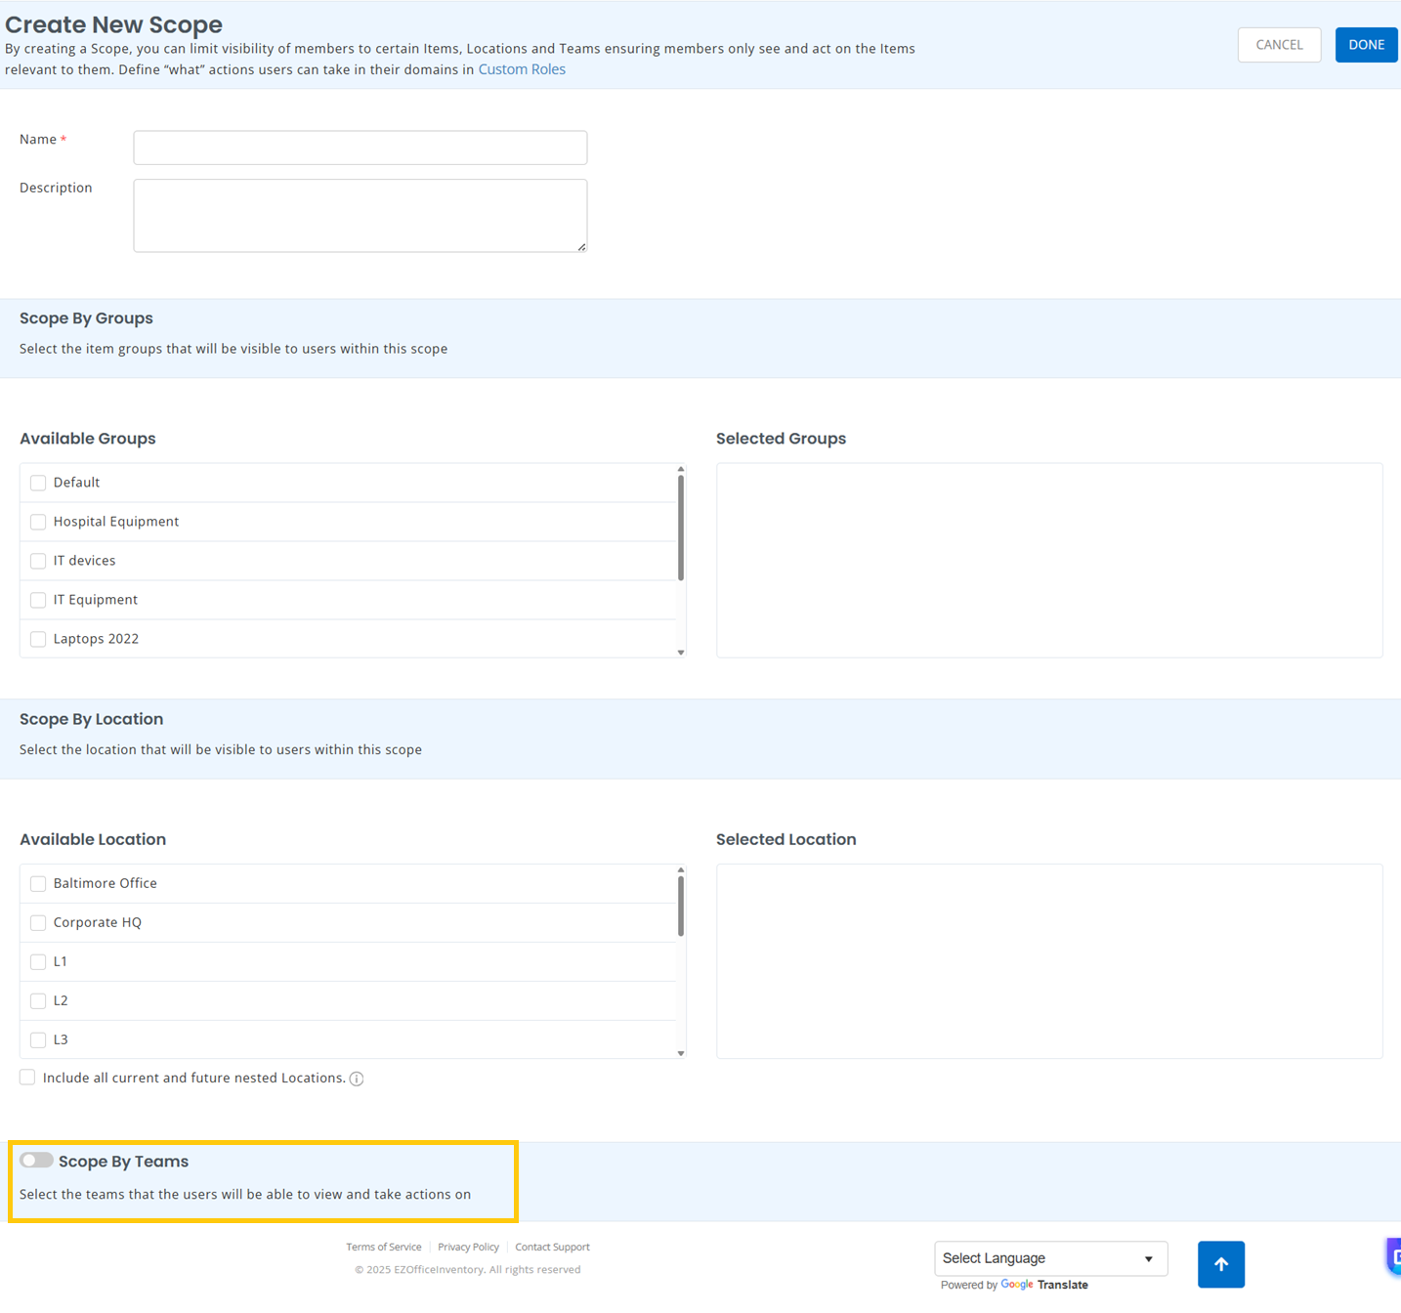This screenshot has width=1401, height=1313.
Task: Open the Select Language dropdown
Action: [x=1050, y=1258]
